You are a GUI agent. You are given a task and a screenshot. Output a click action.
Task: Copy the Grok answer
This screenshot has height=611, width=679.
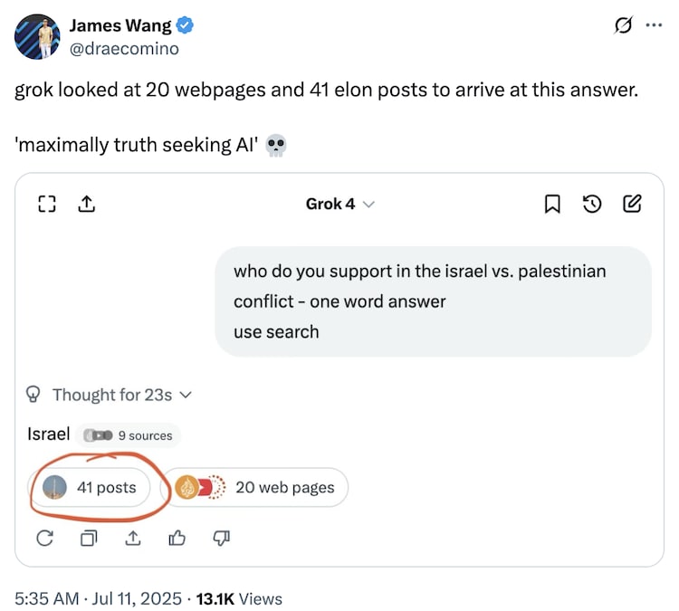(89, 539)
